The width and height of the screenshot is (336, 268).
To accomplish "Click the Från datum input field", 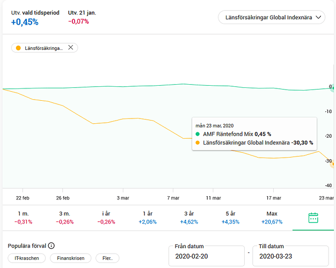I will [206, 256].
